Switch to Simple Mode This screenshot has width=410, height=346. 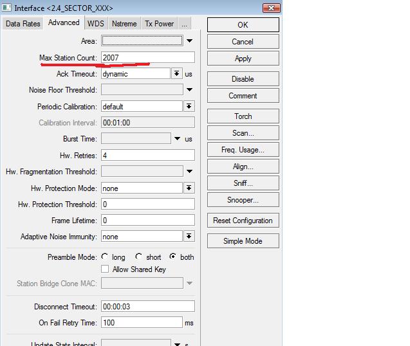[243, 241]
